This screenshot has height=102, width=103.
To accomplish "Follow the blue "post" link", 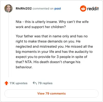I will point(58,8).
